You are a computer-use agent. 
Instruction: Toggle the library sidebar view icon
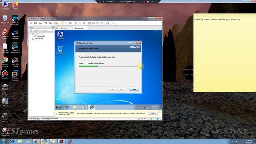pyautogui.click(x=90, y=23)
